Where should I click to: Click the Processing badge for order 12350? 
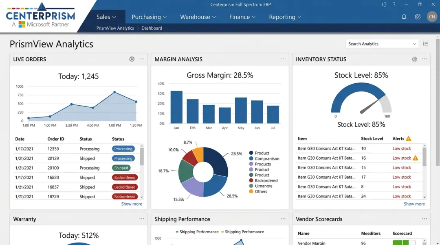123,149
